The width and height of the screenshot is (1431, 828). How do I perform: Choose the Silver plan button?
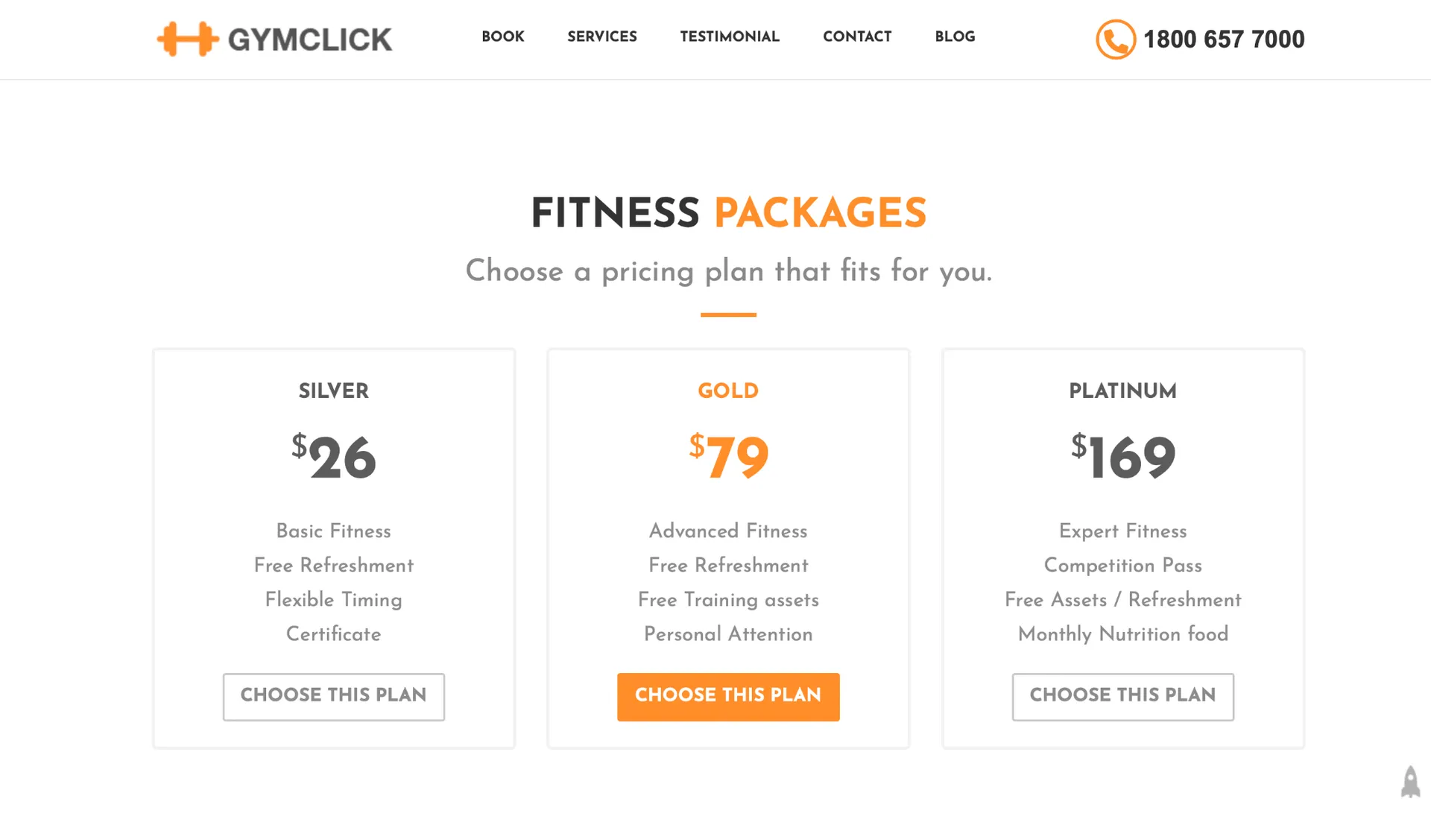(x=333, y=696)
